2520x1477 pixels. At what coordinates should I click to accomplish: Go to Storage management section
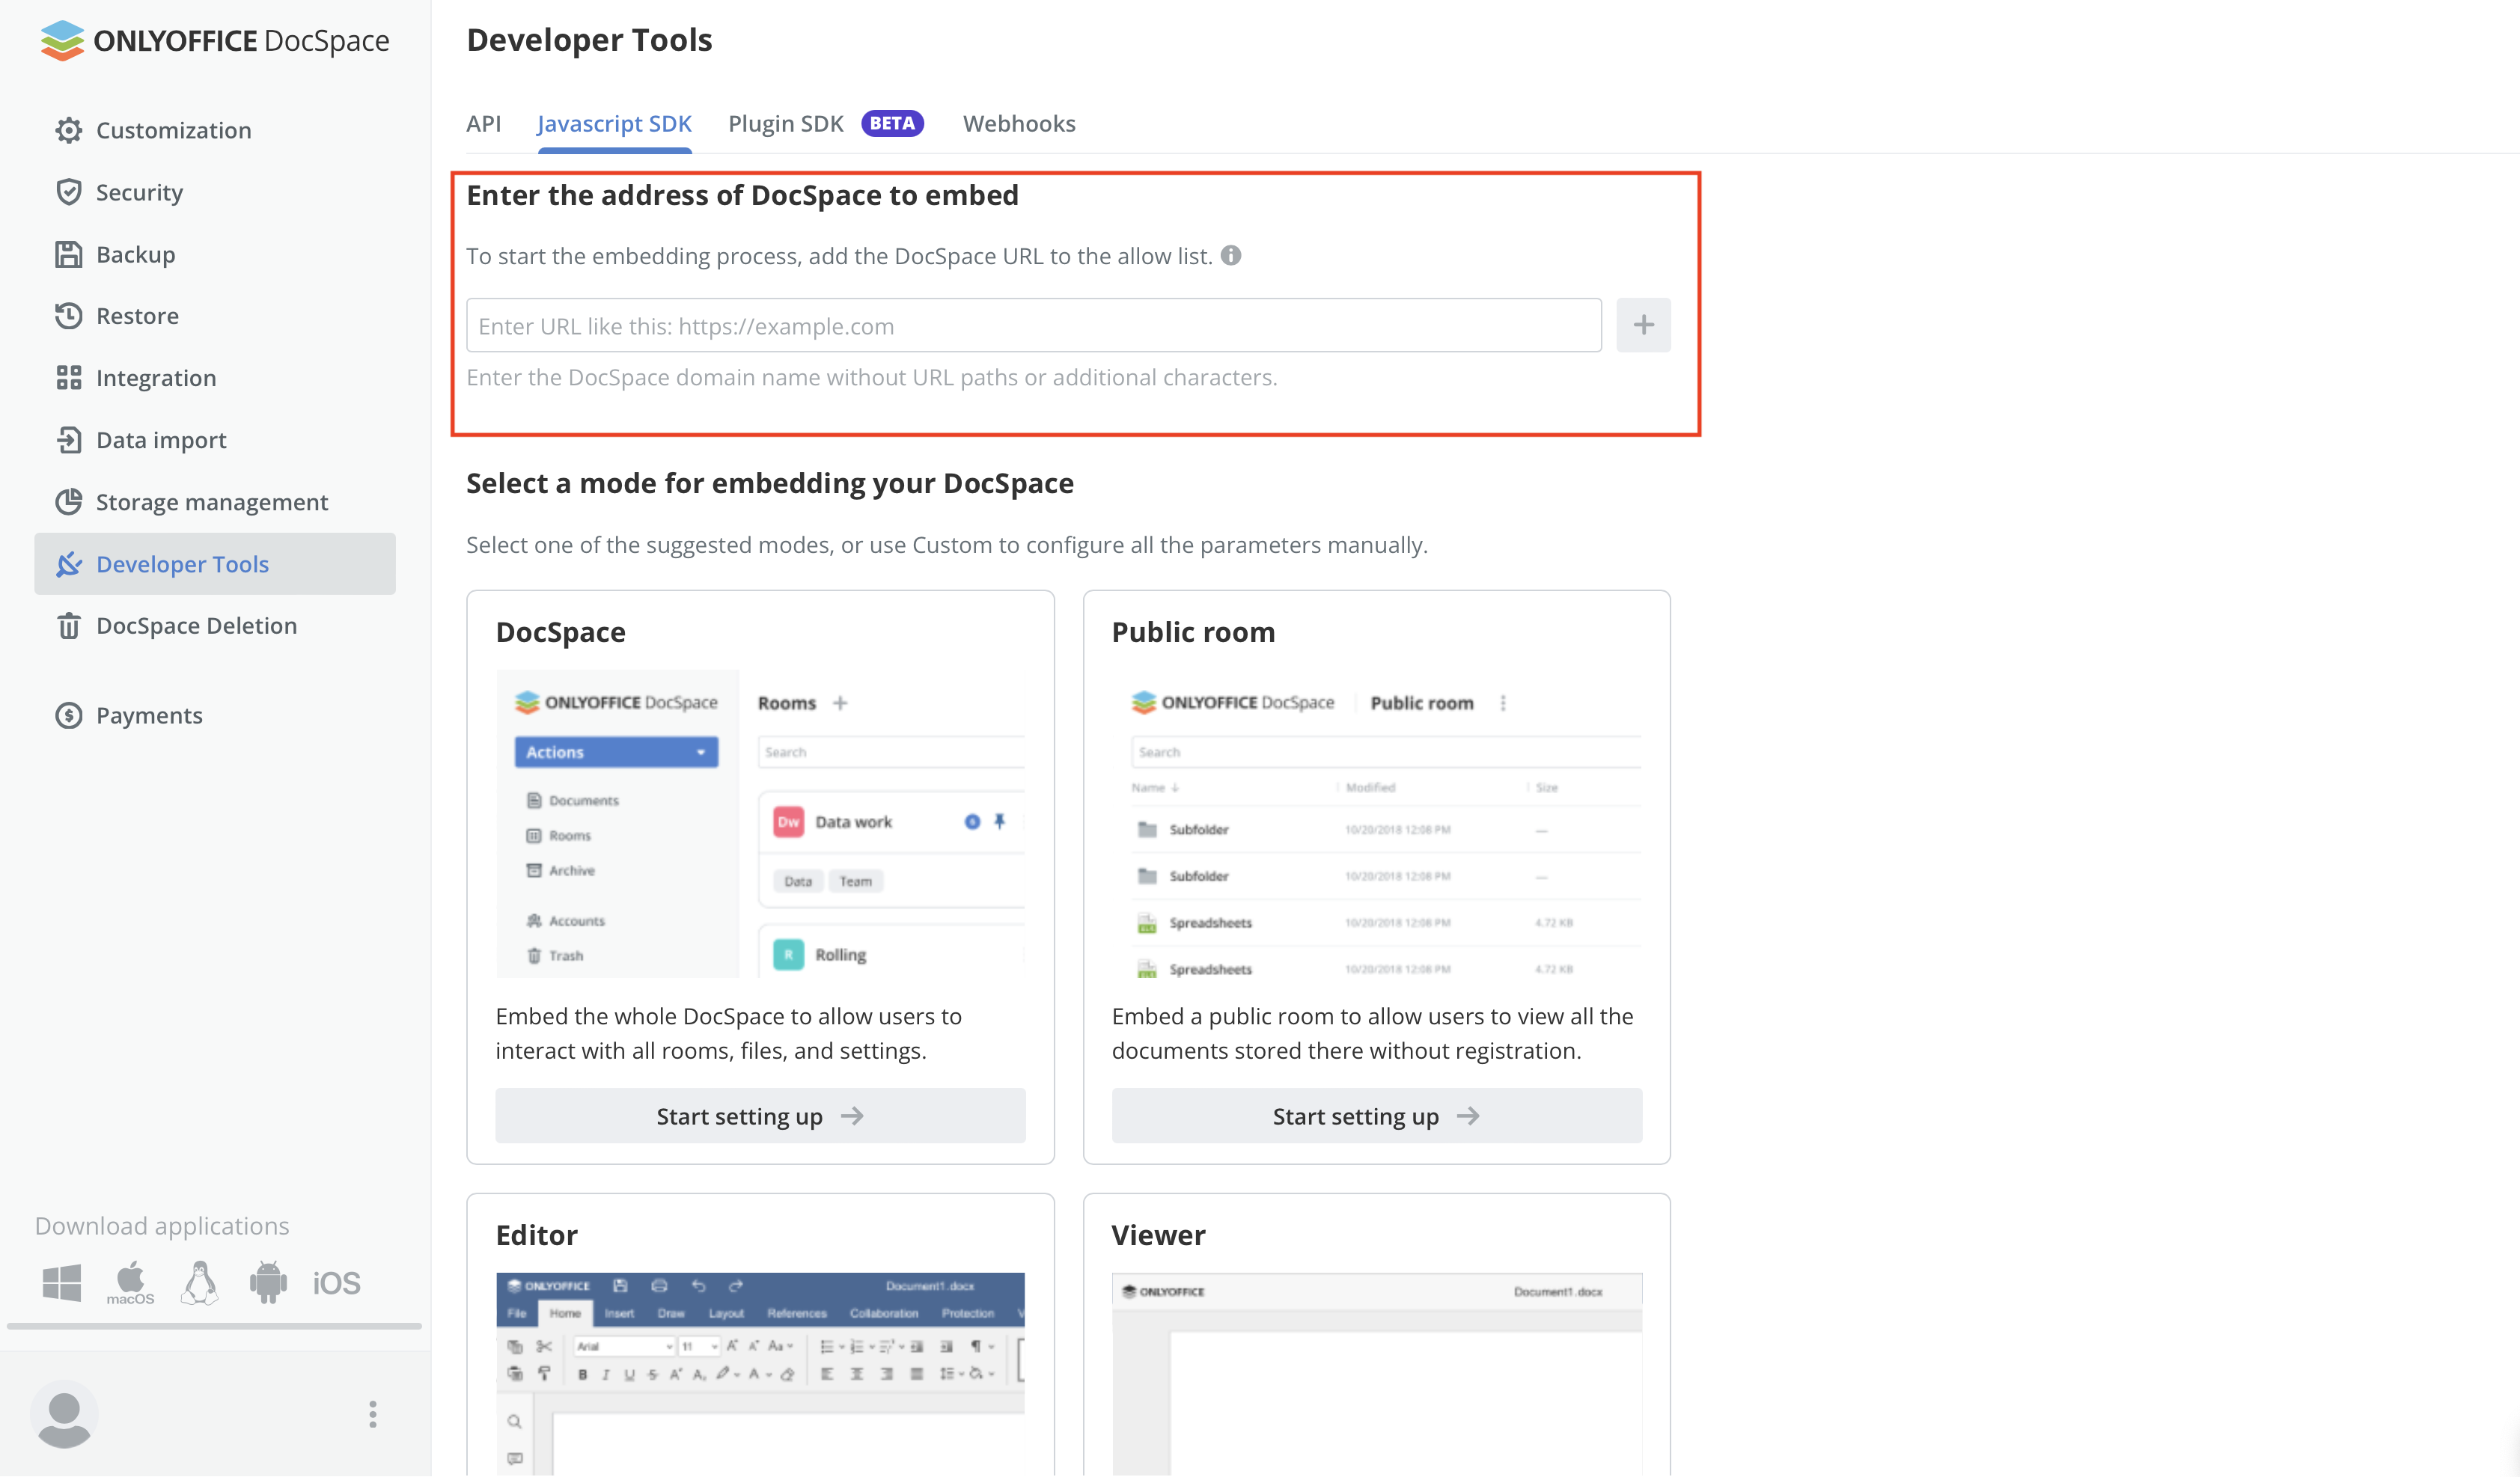[x=211, y=502]
